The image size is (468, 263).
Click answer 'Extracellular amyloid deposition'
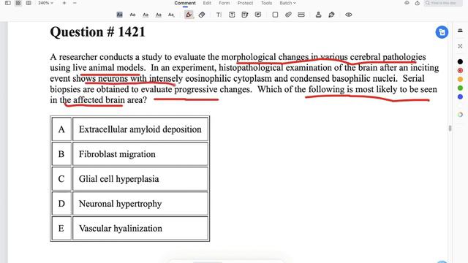coord(140,129)
